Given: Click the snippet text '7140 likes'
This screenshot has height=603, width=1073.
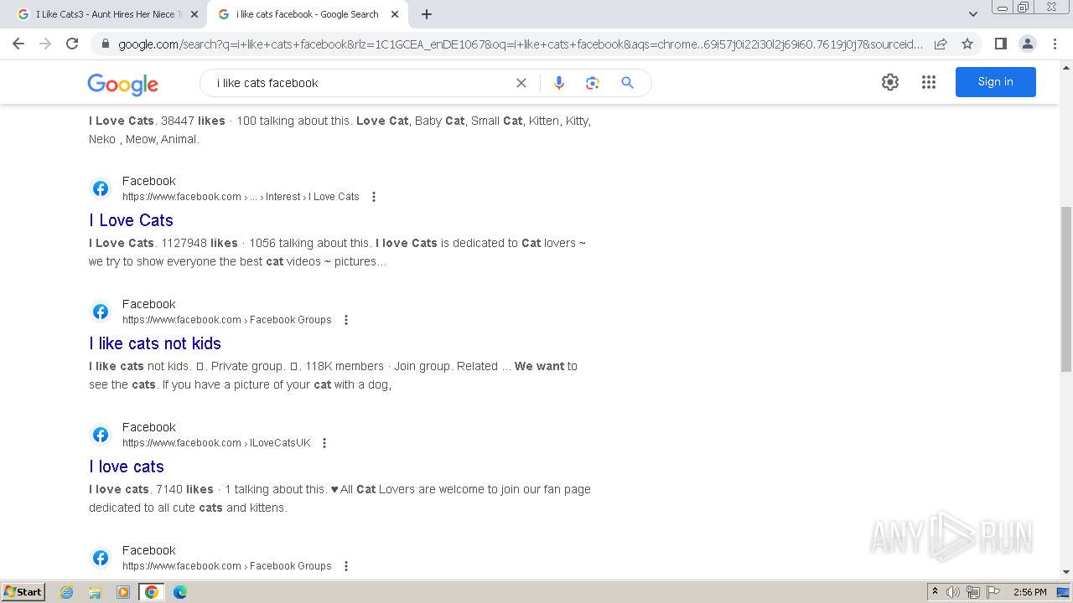Looking at the screenshot, I should tap(184, 489).
